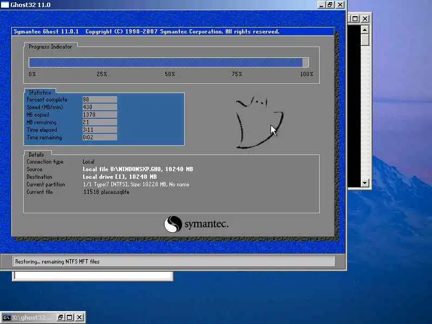Close the minimized X:\ghost32 window
Viewport: 432px width, 324px height.
pyautogui.click(x=79, y=318)
